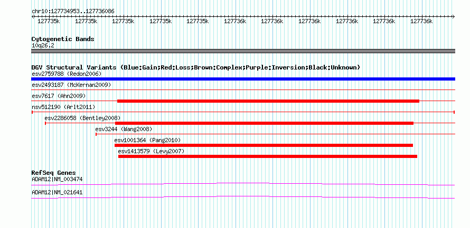Select the red esv1413579 loss bar

(268, 156)
